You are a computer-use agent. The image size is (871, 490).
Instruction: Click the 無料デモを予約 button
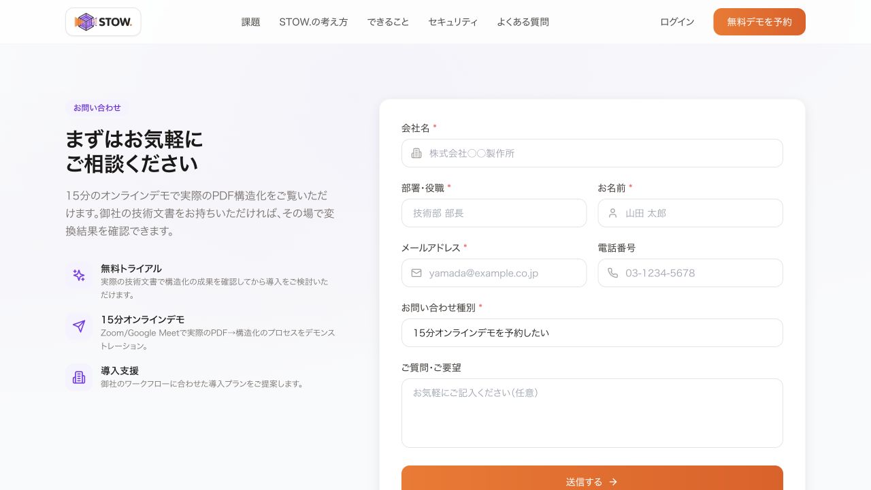pyautogui.click(x=759, y=22)
